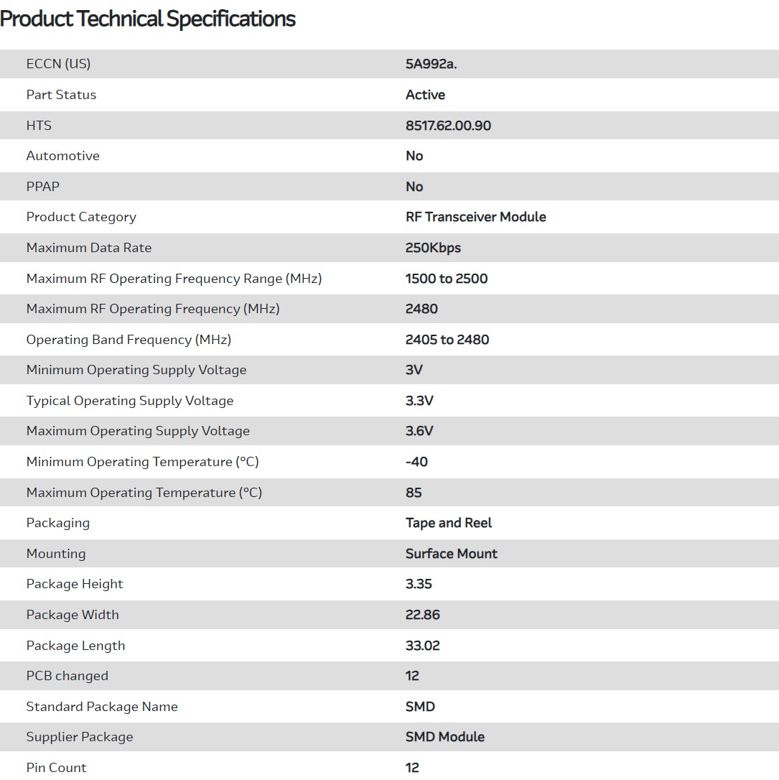Select the RF Transceiver Module category value

click(475, 217)
